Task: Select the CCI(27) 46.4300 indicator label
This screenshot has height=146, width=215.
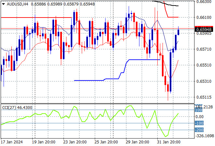Action: (x=17, y=108)
